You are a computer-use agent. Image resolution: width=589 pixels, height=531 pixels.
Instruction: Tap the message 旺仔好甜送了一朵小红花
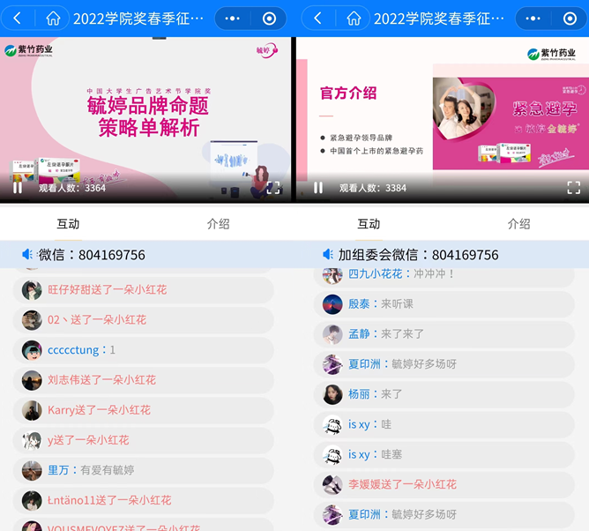(x=143, y=289)
